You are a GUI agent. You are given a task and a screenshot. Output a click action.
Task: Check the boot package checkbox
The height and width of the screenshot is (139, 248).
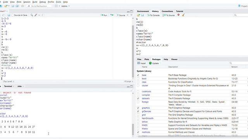click(x=138, y=78)
